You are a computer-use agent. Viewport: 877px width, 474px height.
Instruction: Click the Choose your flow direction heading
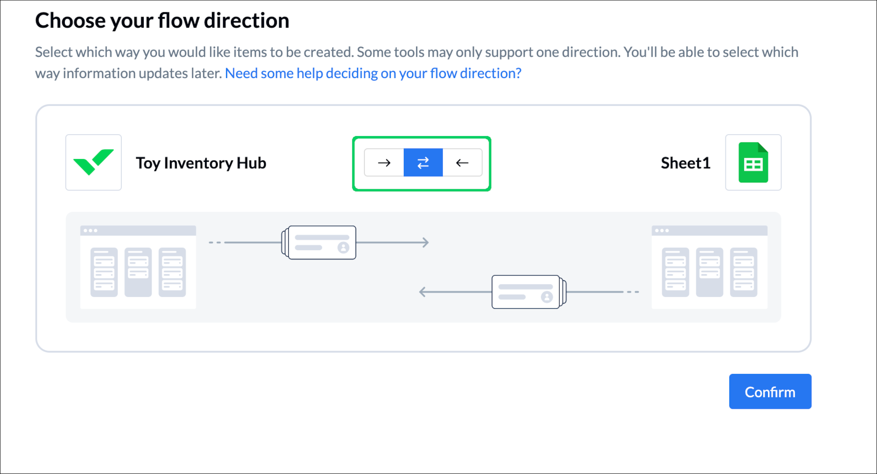pos(162,21)
